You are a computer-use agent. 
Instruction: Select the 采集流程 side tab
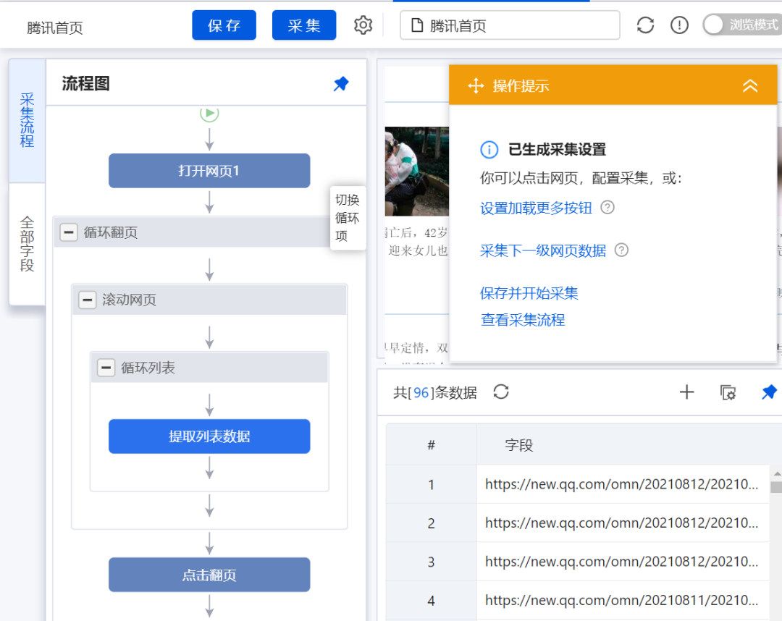pos(27,120)
